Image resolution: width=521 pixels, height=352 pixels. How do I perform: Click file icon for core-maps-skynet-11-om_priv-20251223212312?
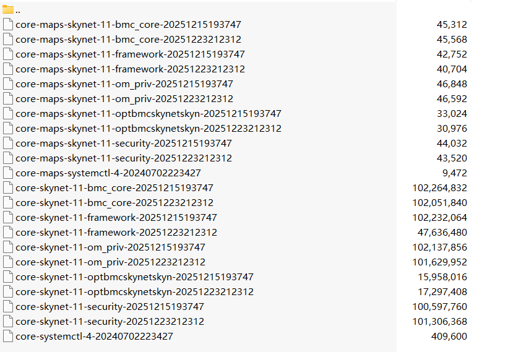[x=8, y=99]
